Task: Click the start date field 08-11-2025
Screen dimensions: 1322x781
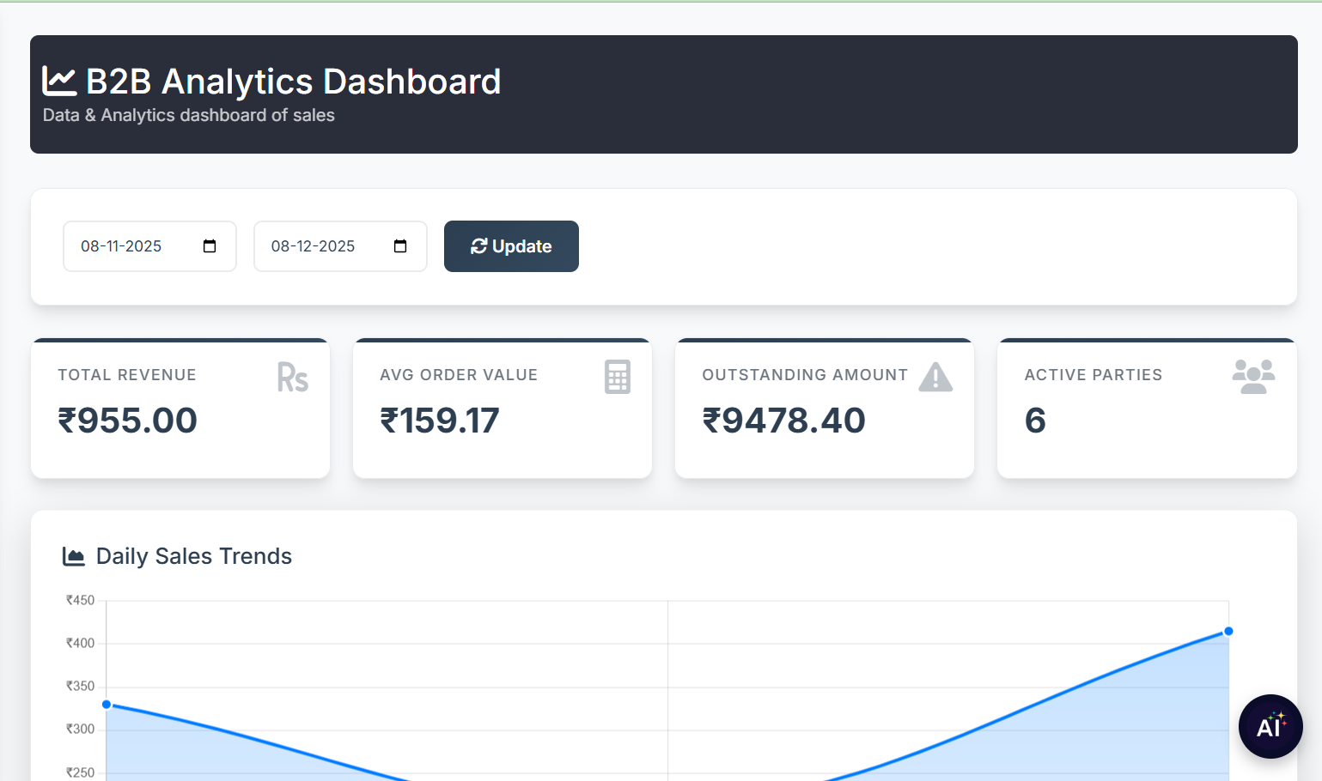Action: [x=121, y=246]
